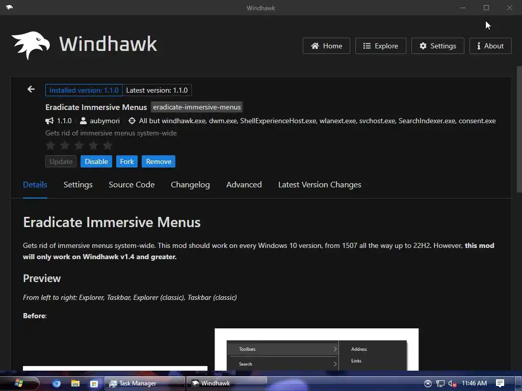Open the Changelog tab
522x391 pixels.
click(191, 185)
